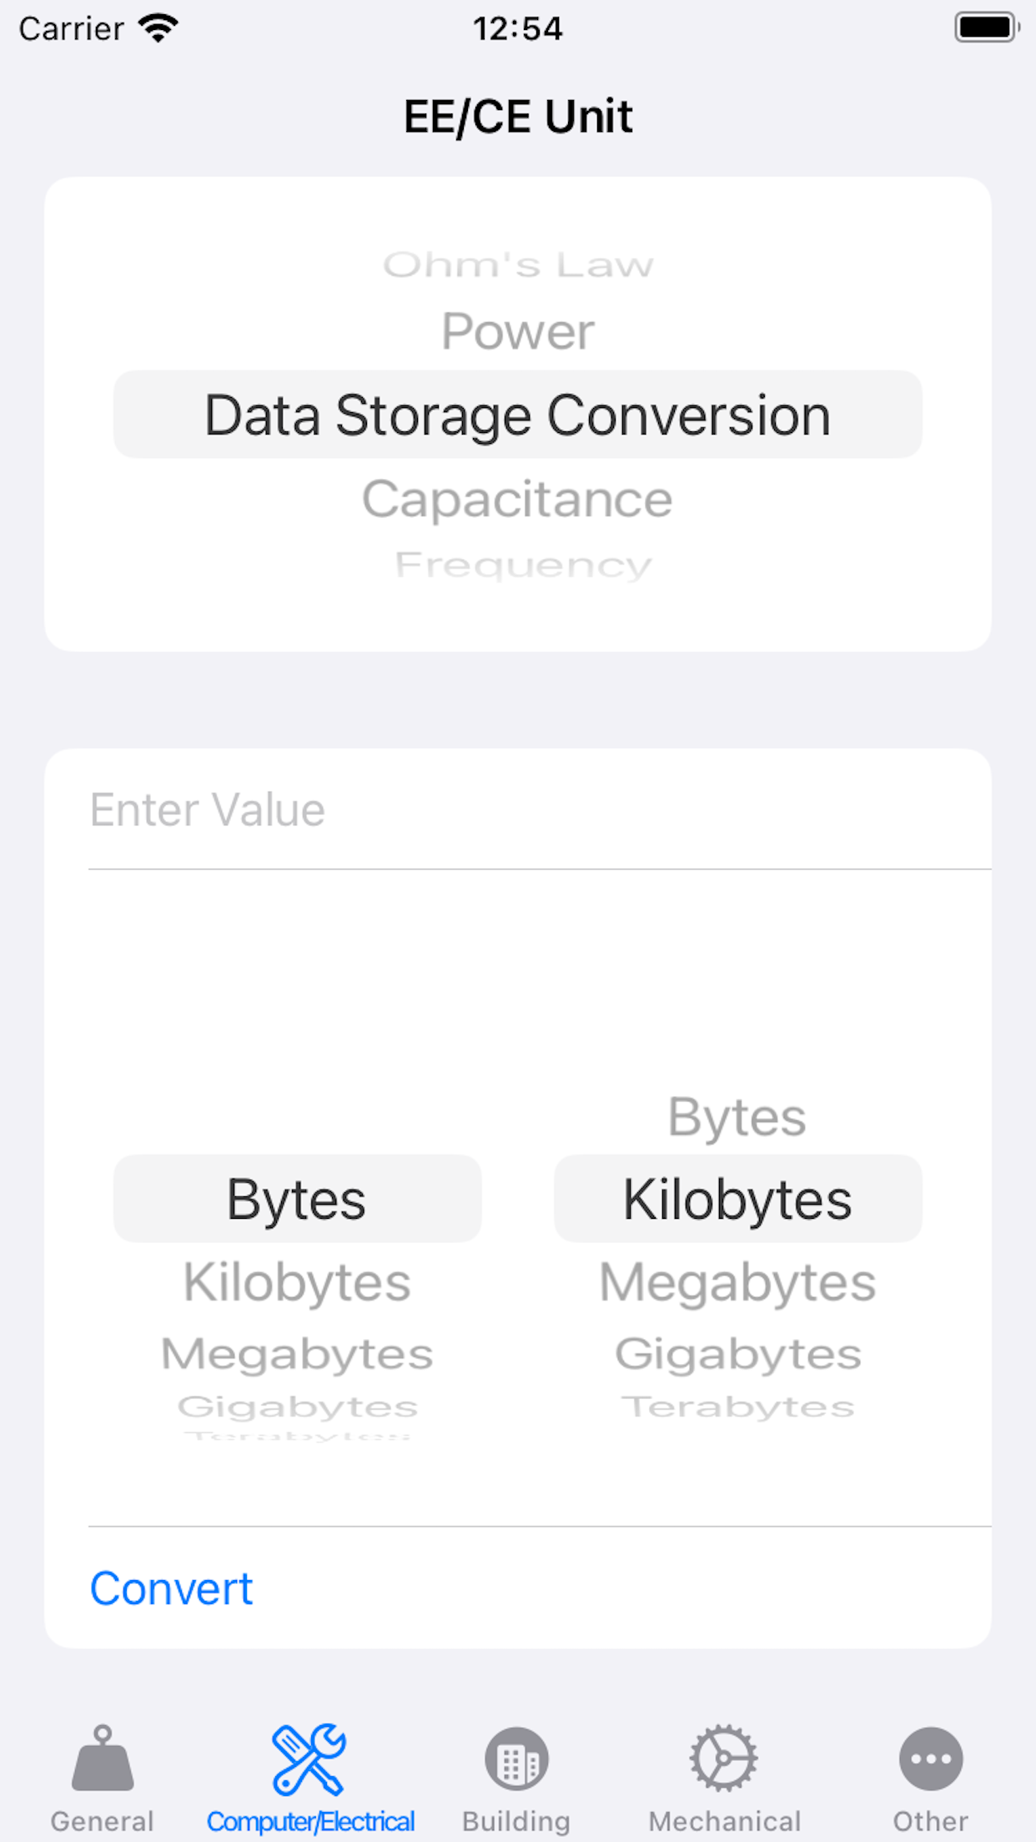This screenshot has width=1036, height=1842.
Task: Select Bytes in the right unit picker
Action: 737,1117
